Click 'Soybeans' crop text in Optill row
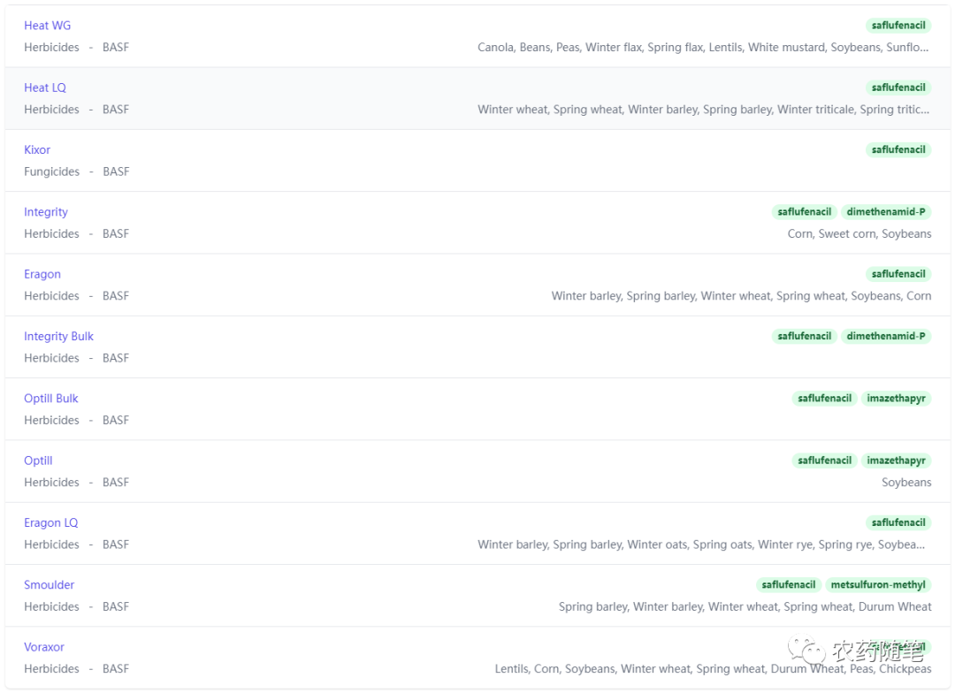Screen dimensions: 955x693 (906, 483)
